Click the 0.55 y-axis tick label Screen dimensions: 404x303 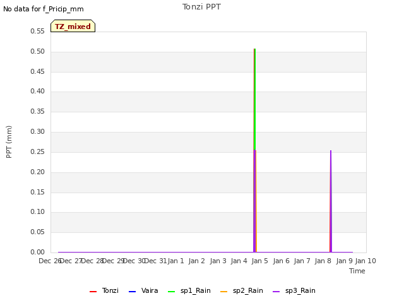point(38,31)
